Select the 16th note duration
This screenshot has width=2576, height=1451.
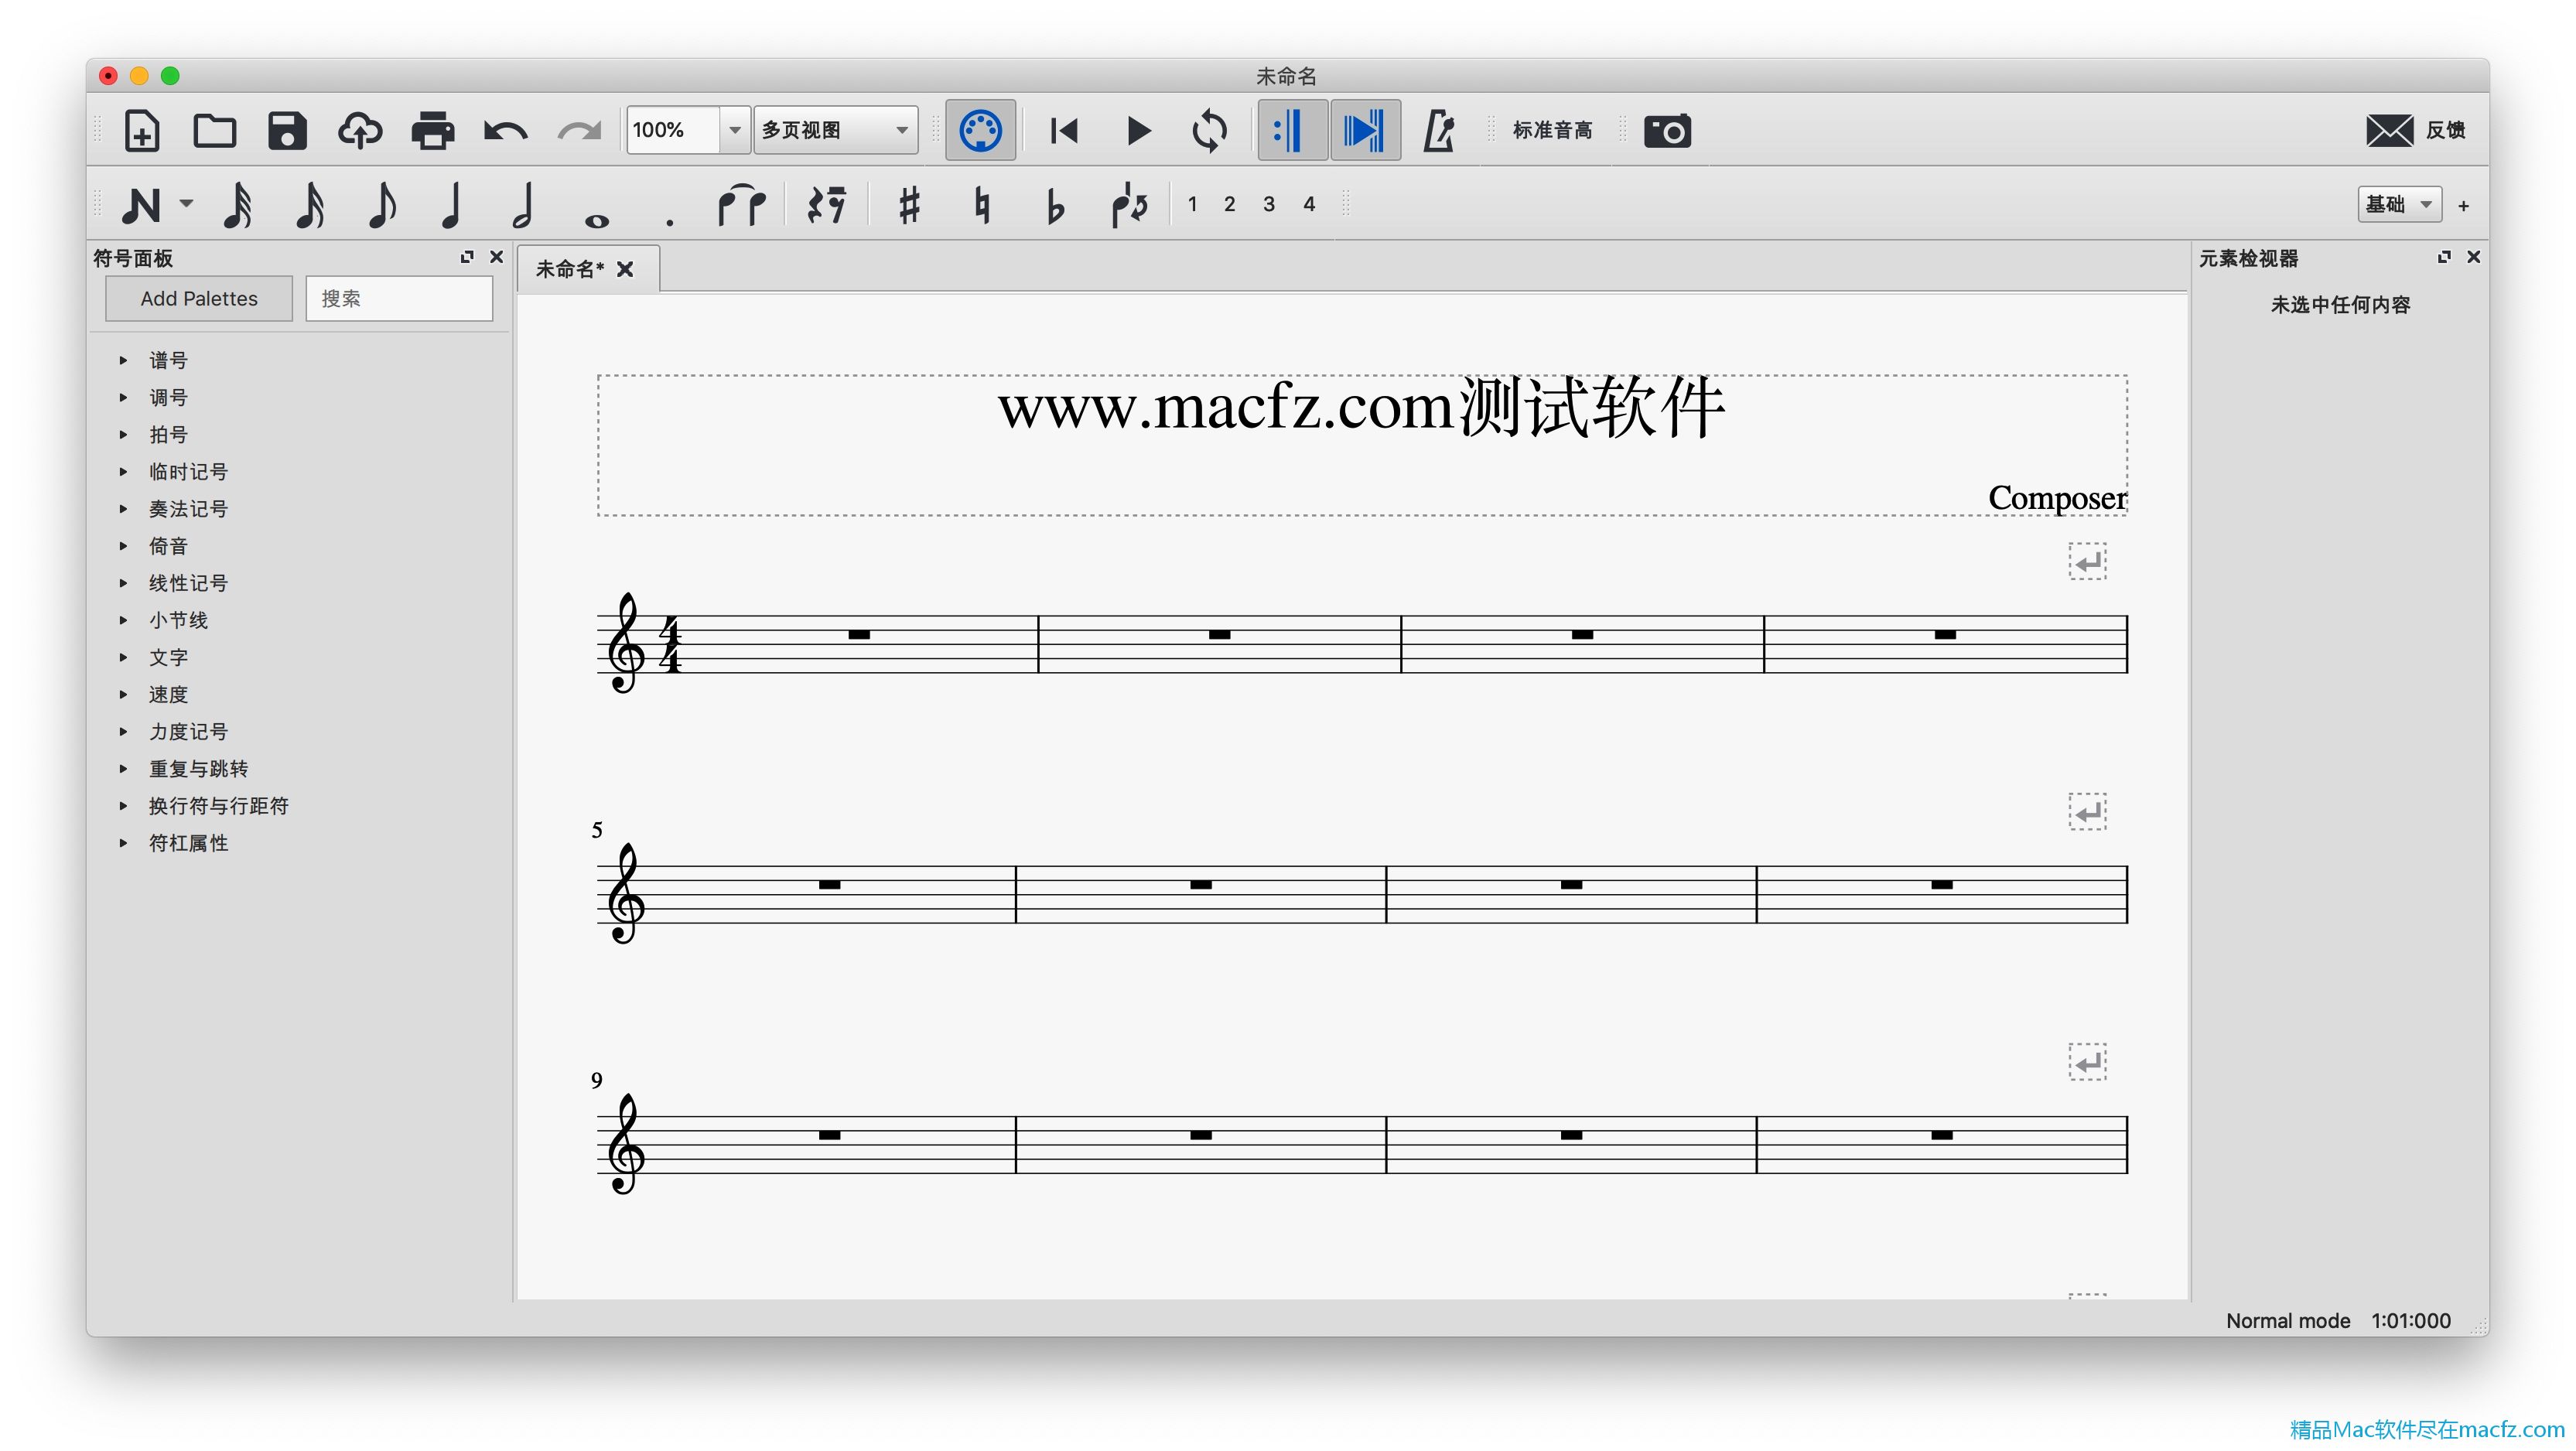point(310,205)
